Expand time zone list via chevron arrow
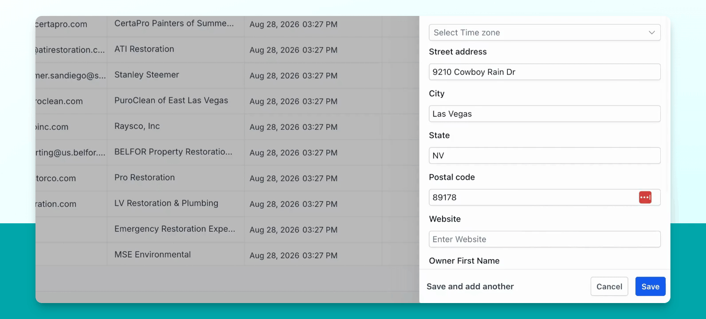Viewport: 706px width, 319px height. (x=651, y=32)
